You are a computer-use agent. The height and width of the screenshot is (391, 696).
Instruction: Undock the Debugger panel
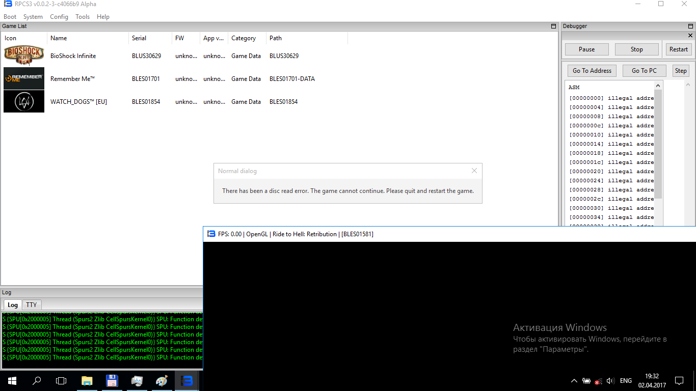point(690,26)
